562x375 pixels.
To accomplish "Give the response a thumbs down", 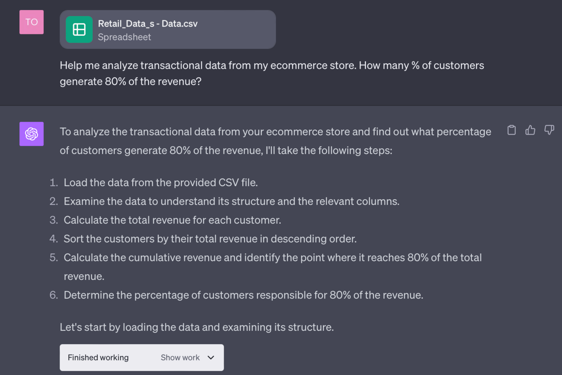I will [x=549, y=130].
